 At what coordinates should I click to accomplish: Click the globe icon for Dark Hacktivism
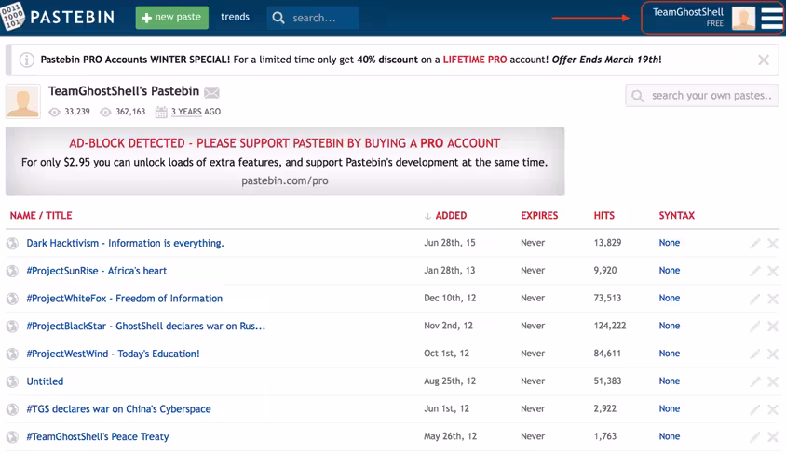point(12,244)
